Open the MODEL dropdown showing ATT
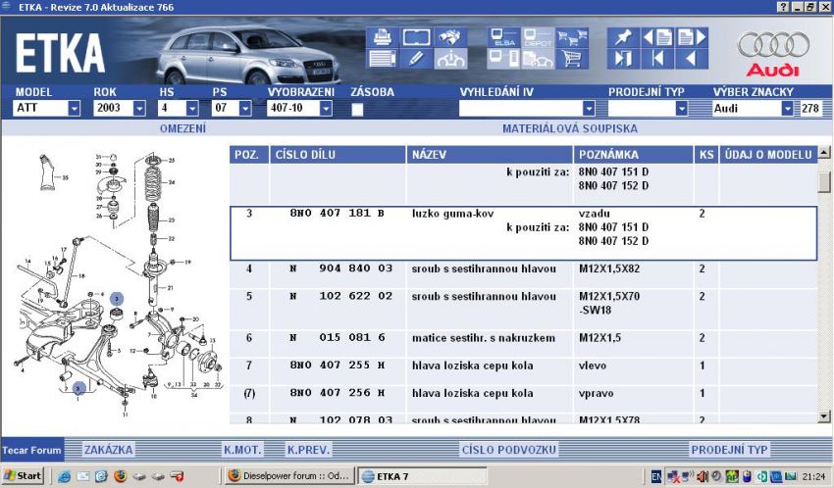Viewport: 834px width, 488px height. coord(74,109)
